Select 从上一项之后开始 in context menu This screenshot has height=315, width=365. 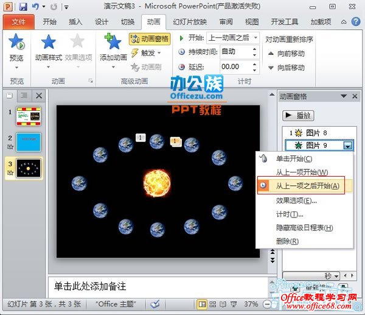click(307, 186)
